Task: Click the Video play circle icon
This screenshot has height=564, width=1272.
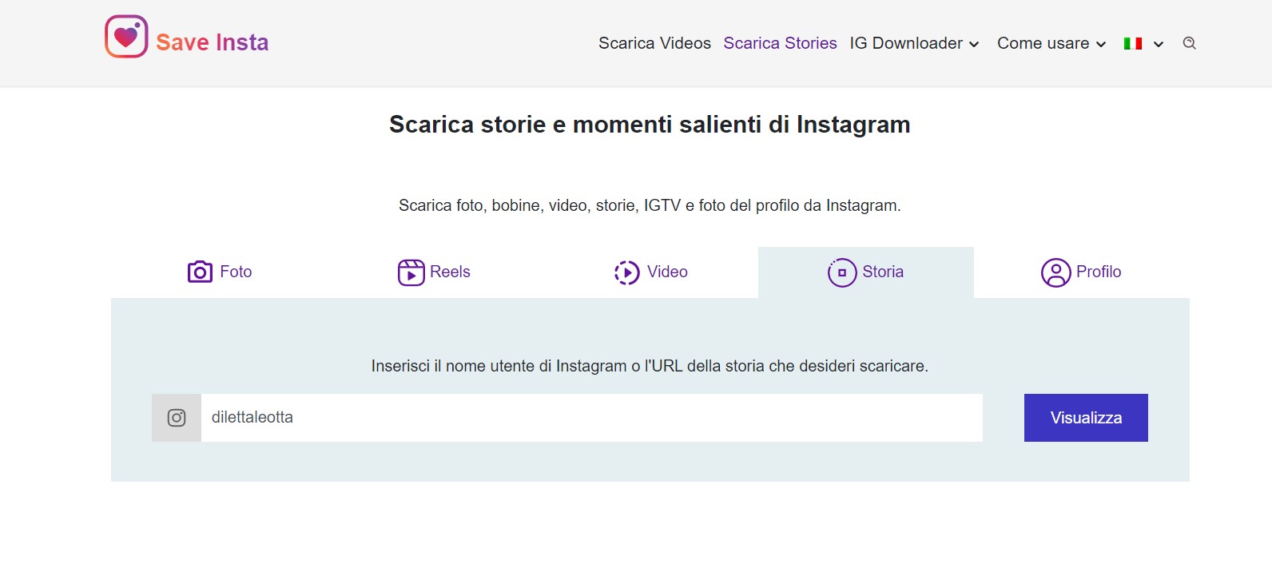Action: pyautogui.click(x=627, y=272)
